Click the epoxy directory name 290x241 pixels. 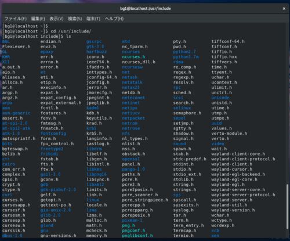point(47,52)
